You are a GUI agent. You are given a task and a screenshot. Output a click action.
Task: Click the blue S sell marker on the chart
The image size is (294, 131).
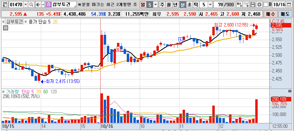pos(181,39)
